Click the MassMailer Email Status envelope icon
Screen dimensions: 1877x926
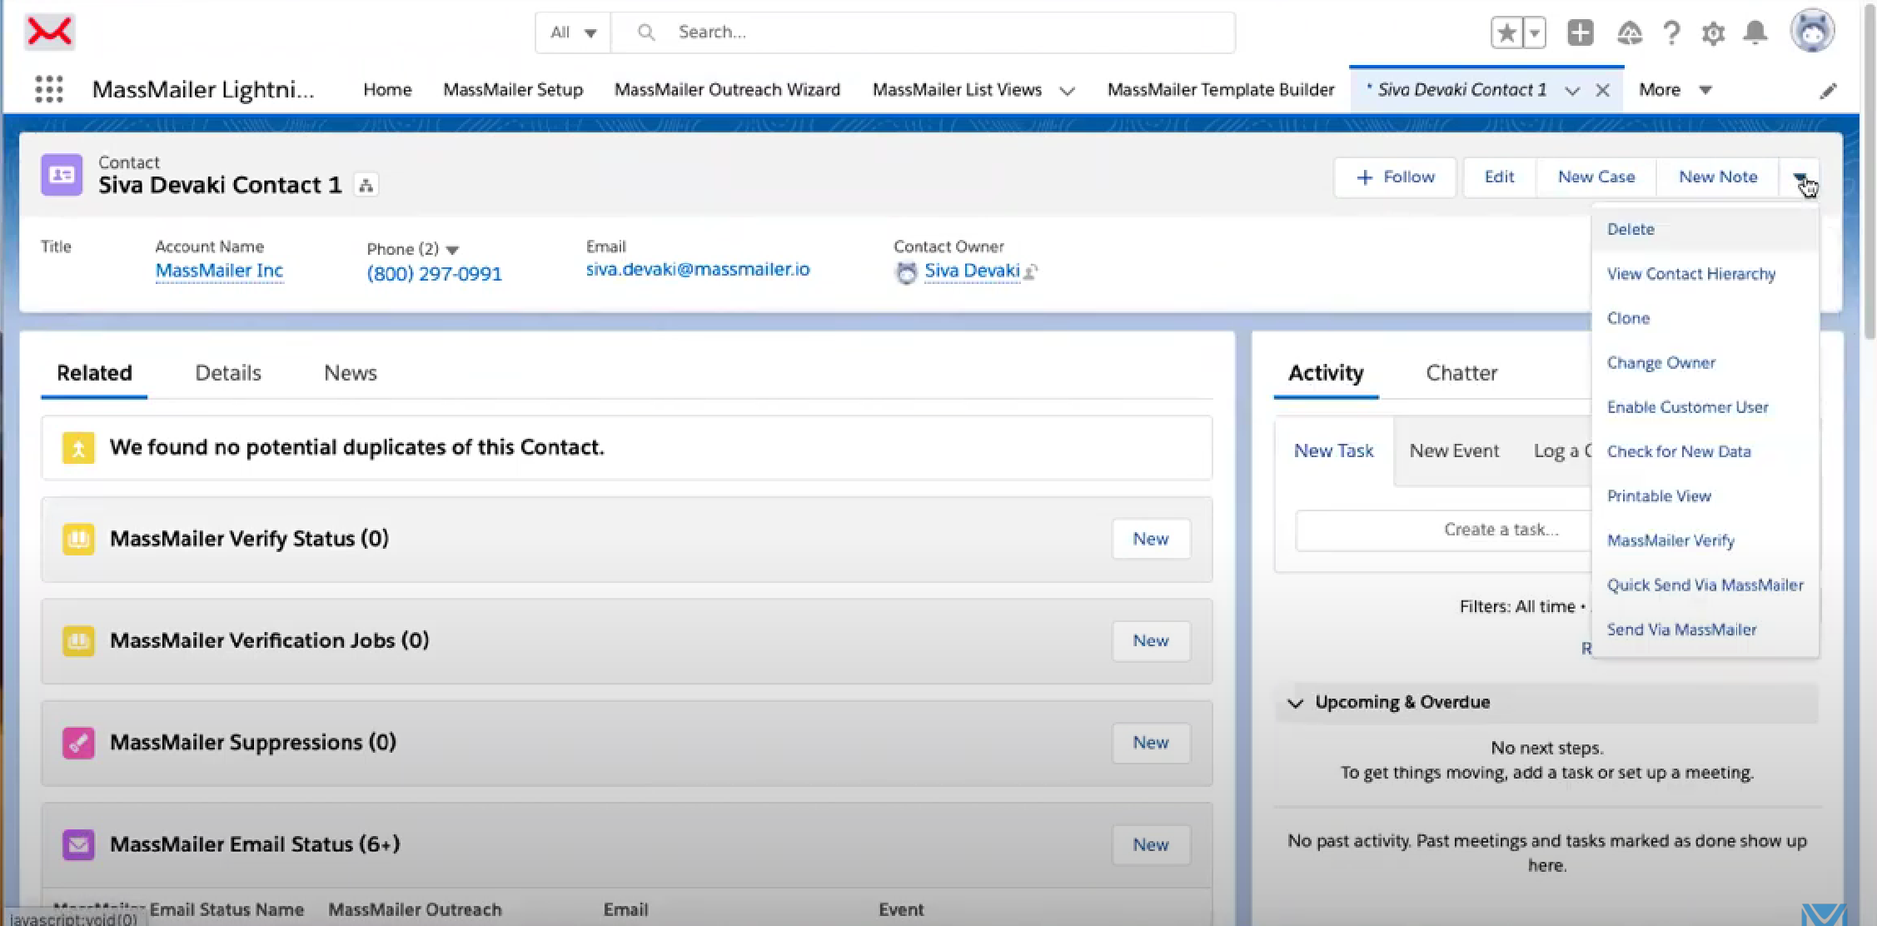(x=78, y=845)
